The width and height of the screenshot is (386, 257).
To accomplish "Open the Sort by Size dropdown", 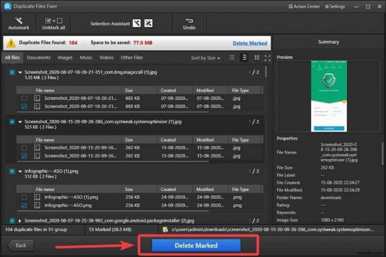I will point(206,58).
